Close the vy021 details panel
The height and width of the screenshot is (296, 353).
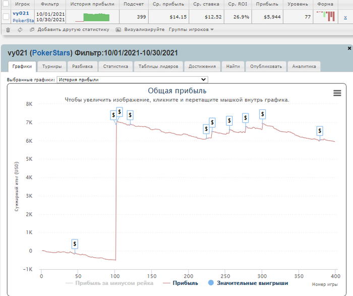(349, 48)
